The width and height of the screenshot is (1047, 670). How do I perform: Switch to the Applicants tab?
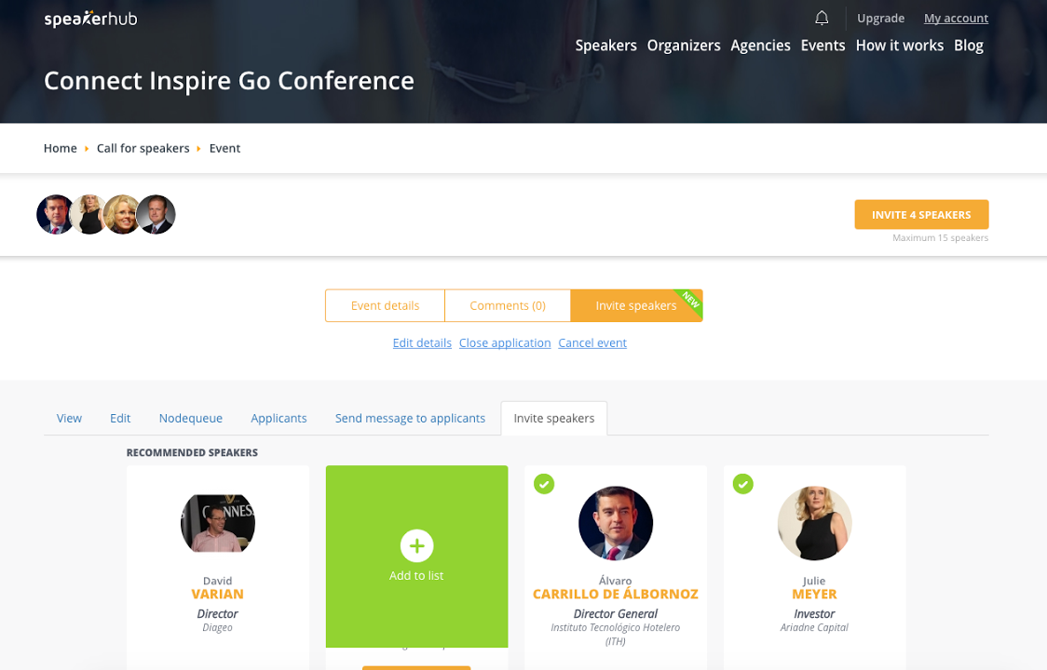coord(279,419)
